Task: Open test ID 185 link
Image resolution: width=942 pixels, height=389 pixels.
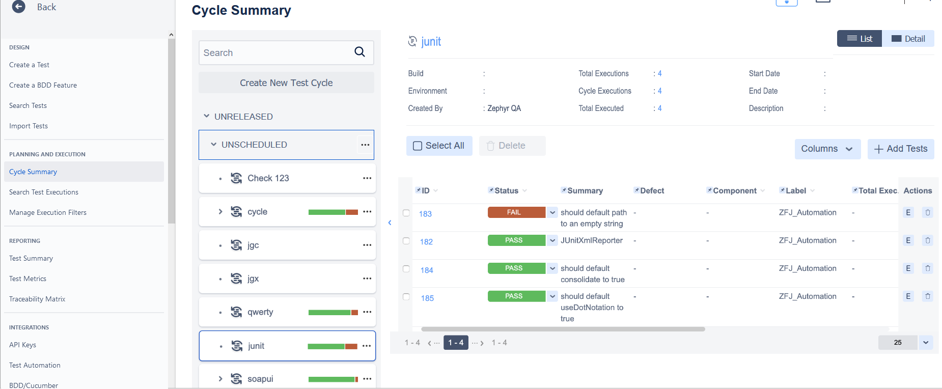Action: pyautogui.click(x=427, y=298)
